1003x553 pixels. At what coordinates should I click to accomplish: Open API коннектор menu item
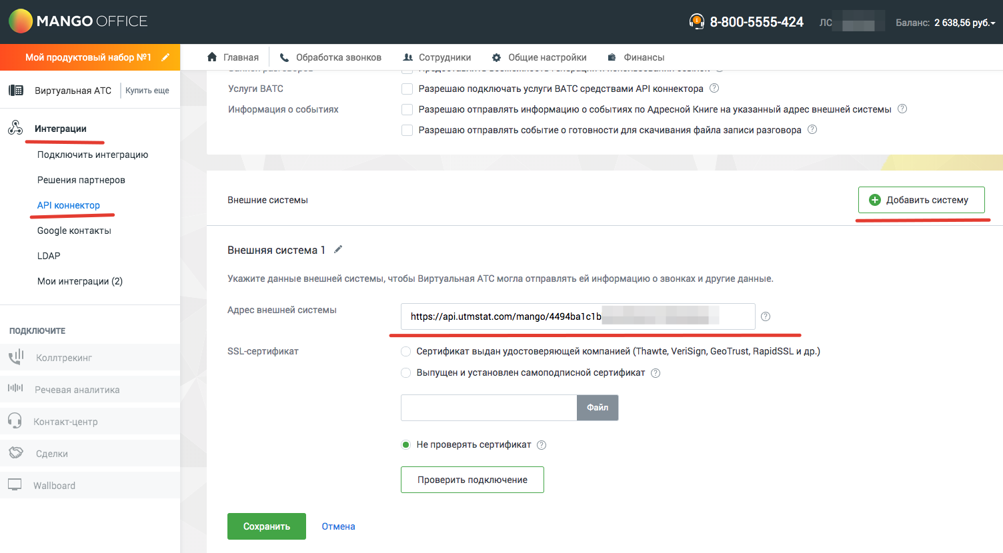tap(69, 205)
